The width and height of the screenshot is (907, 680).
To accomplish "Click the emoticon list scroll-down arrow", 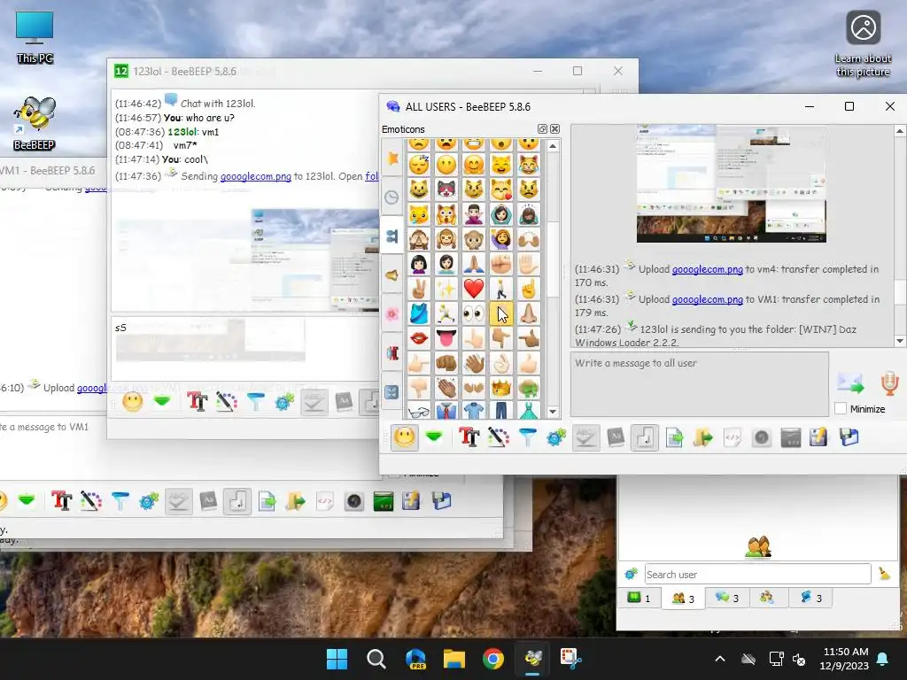I will point(553,412).
